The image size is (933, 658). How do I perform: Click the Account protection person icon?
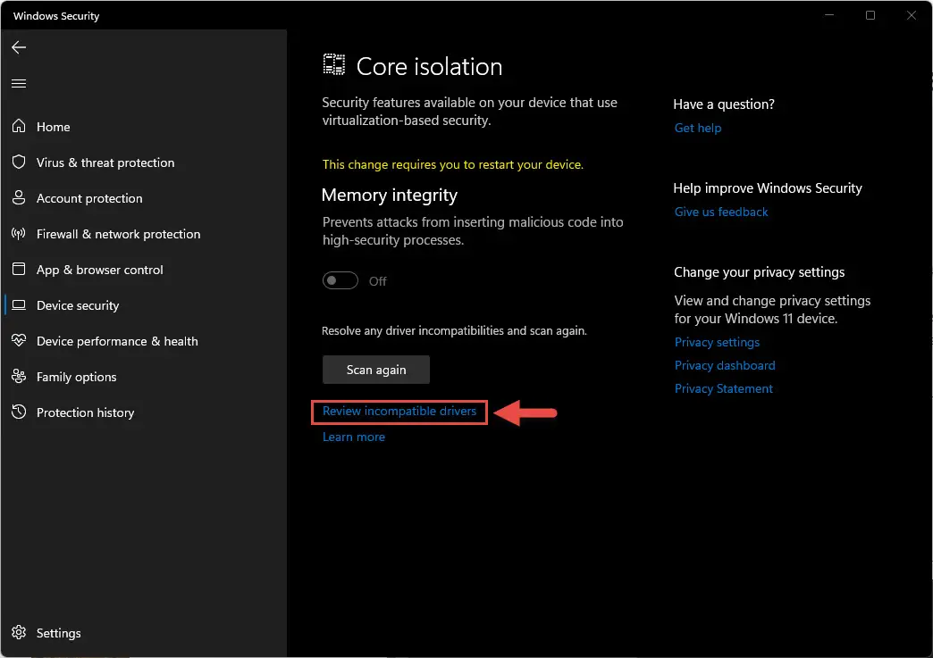click(x=19, y=198)
